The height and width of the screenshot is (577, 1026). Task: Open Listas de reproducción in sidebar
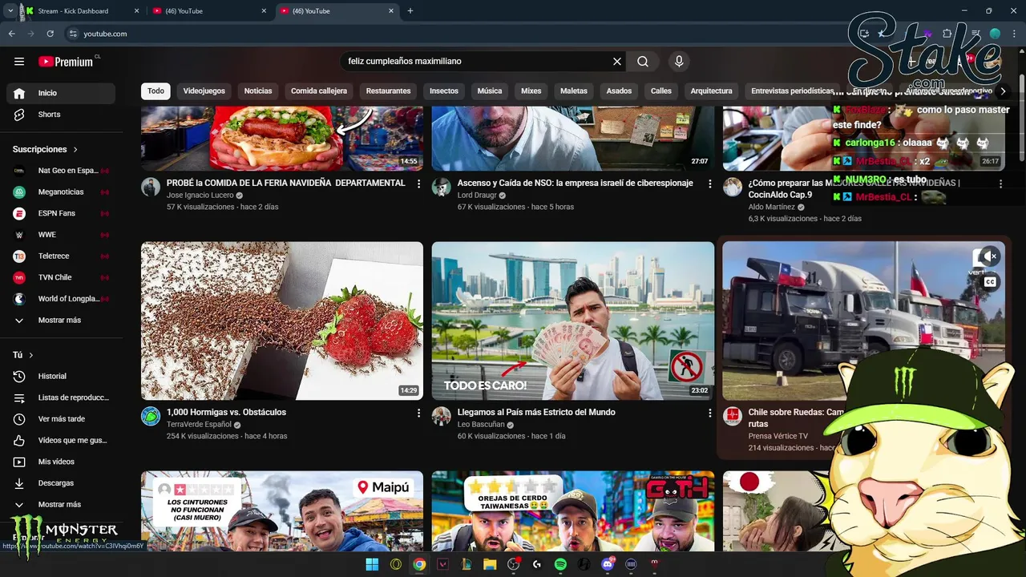click(61, 397)
